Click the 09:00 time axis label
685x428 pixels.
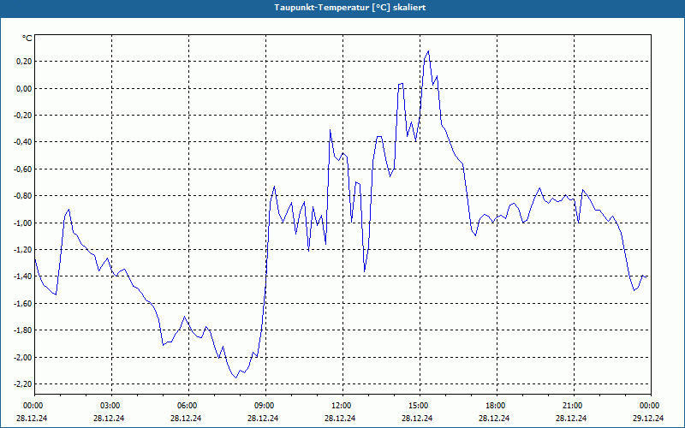pos(265,406)
